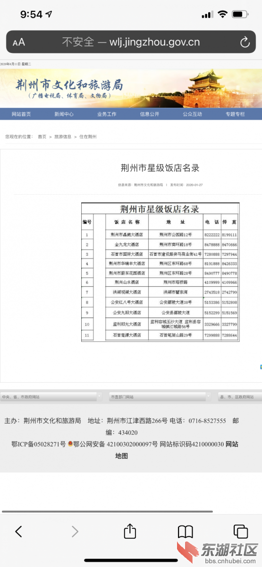Viewport: 262px width, 567px height.
Task: Expand the 中央、省、市政府网站 dropdown
Action: pos(51,397)
